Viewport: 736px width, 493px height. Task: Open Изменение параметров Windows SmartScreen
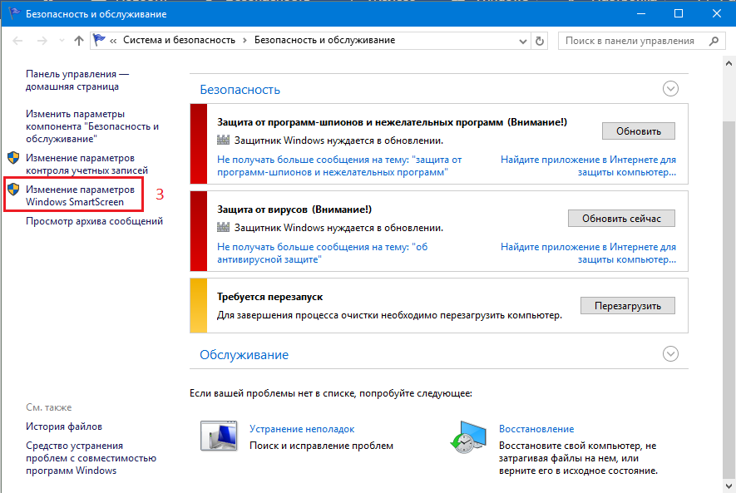81,195
